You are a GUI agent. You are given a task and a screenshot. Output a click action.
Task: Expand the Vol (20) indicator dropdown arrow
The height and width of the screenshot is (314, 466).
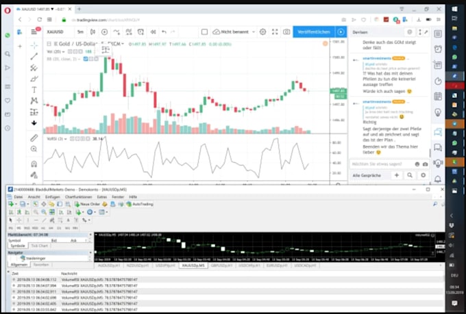63,52
